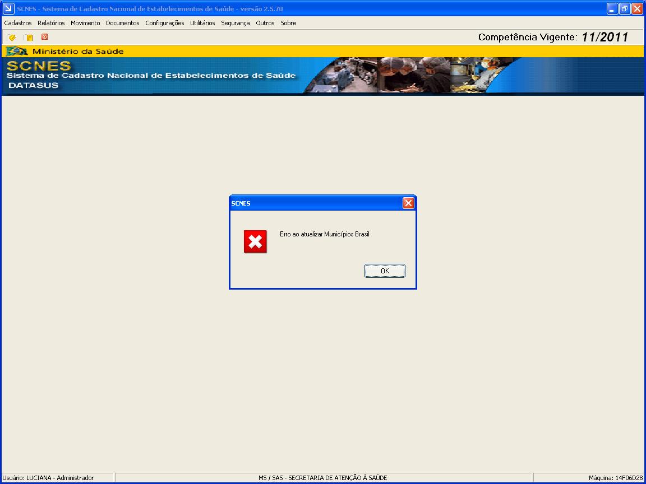Click the red power exit toolbar icon
The height and width of the screenshot is (484, 646).
pos(44,37)
